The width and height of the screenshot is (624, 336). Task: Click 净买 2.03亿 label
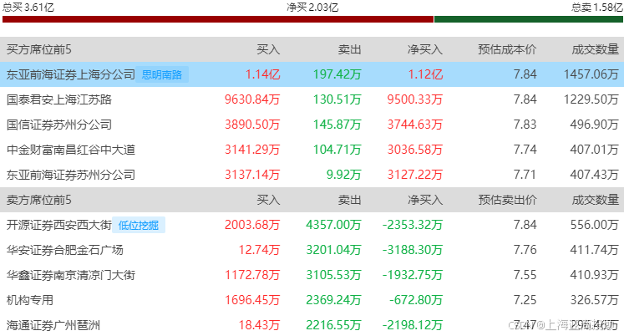[312, 7]
